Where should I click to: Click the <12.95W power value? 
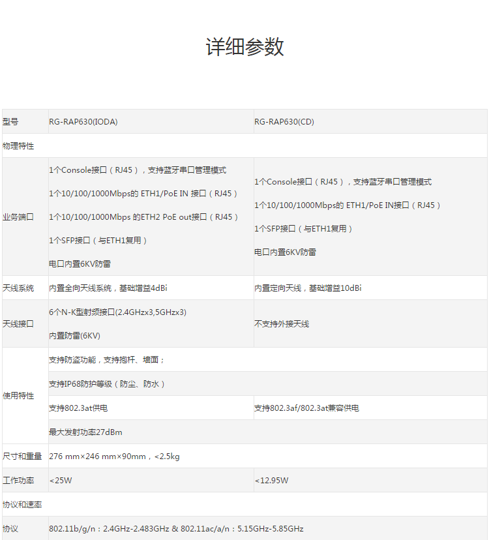(271, 481)
